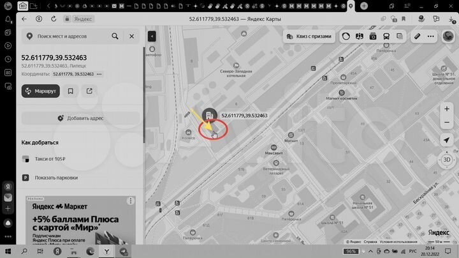Click the Ветеринарный лазарет marker

pos(276,163)
